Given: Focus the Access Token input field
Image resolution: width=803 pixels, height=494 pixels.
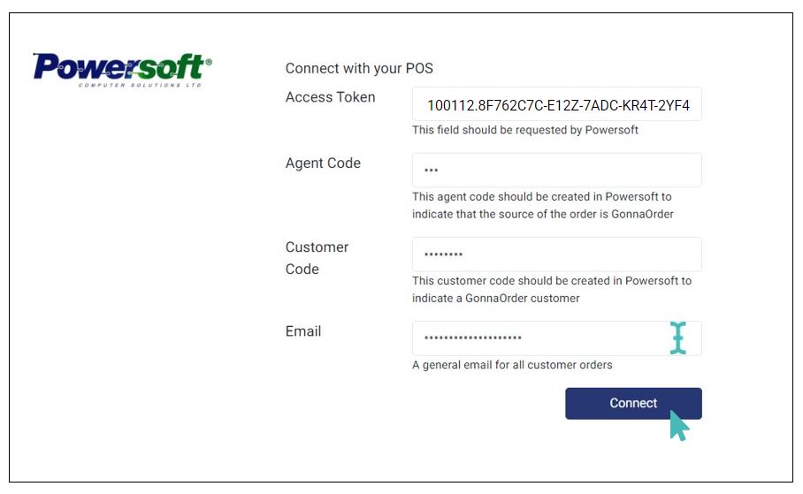Looking at the screenshot, I should 556,104.
